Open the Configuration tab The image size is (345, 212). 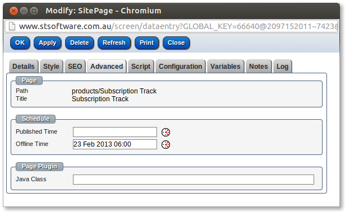pos(181,66)
